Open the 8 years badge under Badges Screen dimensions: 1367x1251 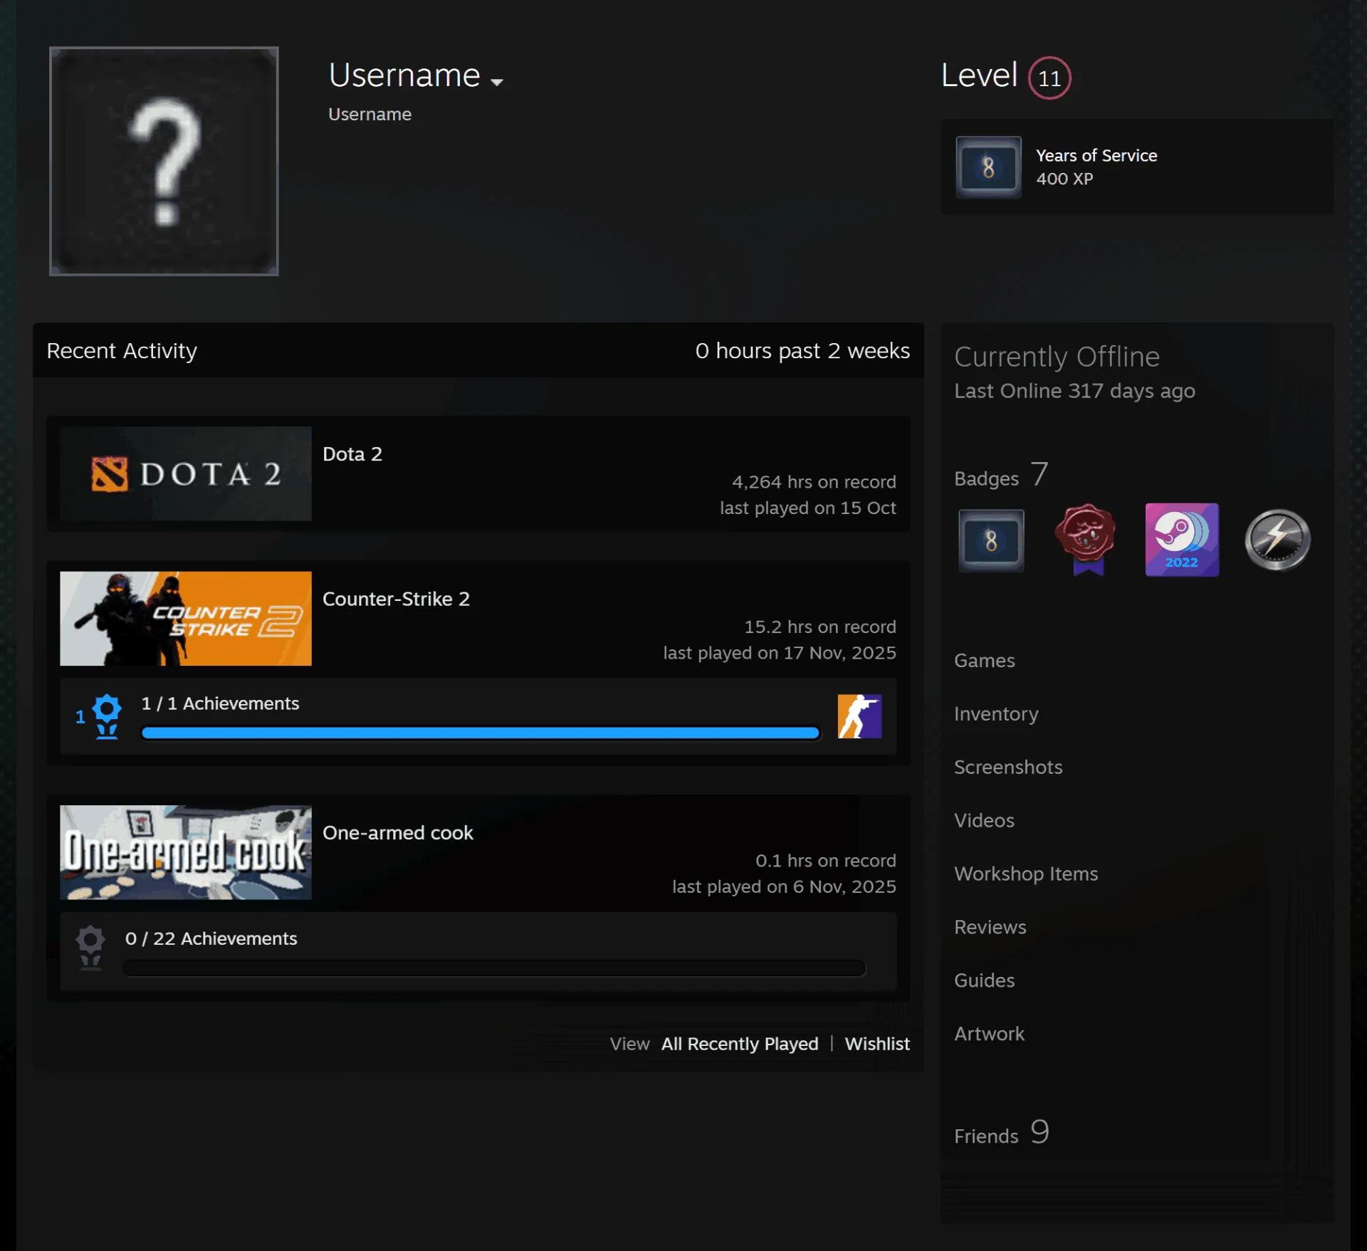(x=991, y=540)
